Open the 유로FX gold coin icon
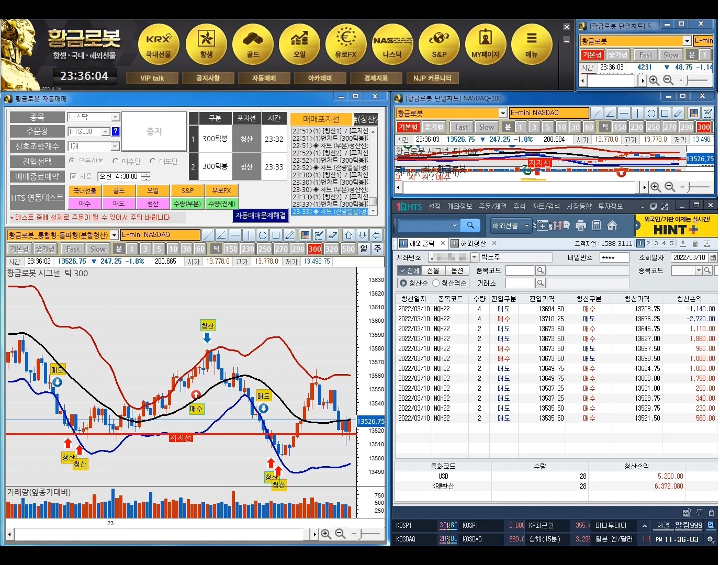Viewport: 720px width, 565px height. 346,44
